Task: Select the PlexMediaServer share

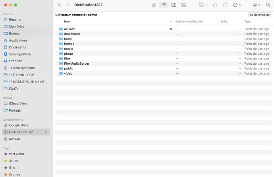Action: 164,63
